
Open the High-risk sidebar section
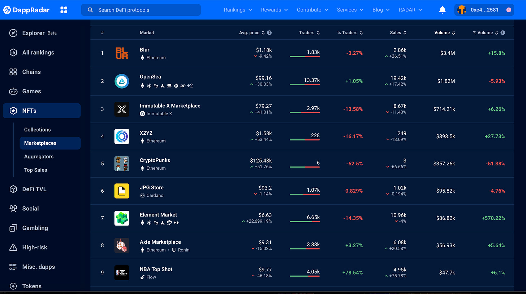[x=35, y=248]
